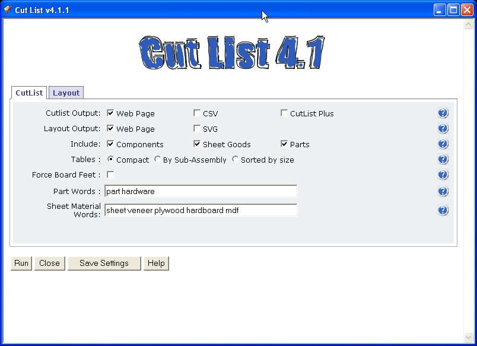Open help for Cutlist Output options
The height and width of the screenshot is (346, 477).
[x=443, y=112]
